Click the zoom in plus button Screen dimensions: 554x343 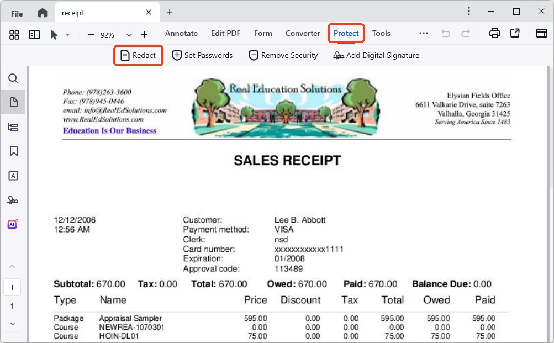point(144,35)
